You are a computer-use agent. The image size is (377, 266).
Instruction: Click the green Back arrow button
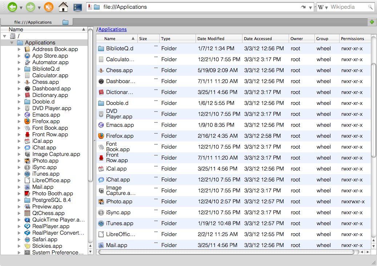click(12, 7)
